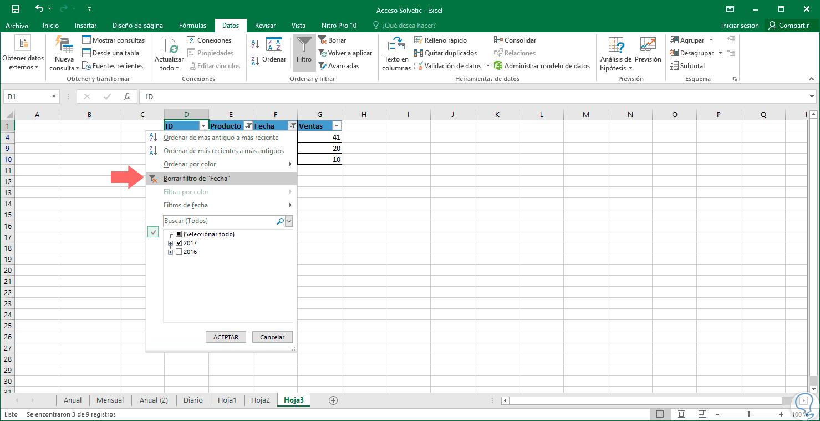Click the Compartir button
Viewport: 820px width, 421px height.
[x=789, y=26]
